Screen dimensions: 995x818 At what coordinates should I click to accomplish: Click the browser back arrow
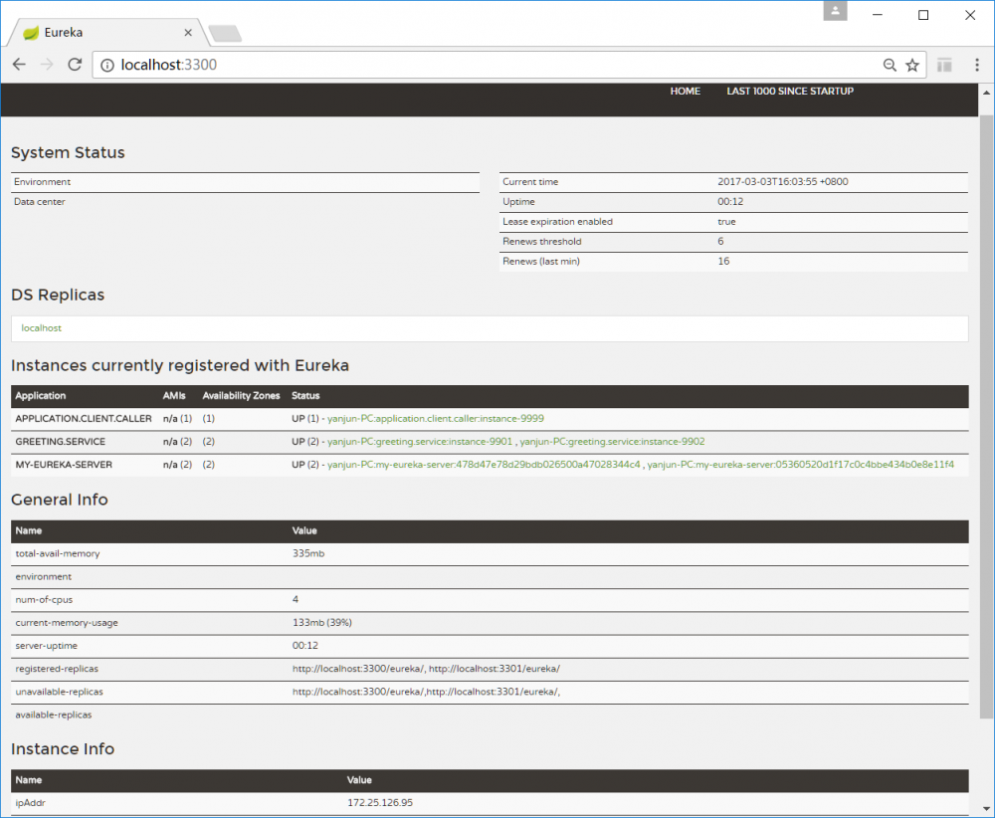19,64
